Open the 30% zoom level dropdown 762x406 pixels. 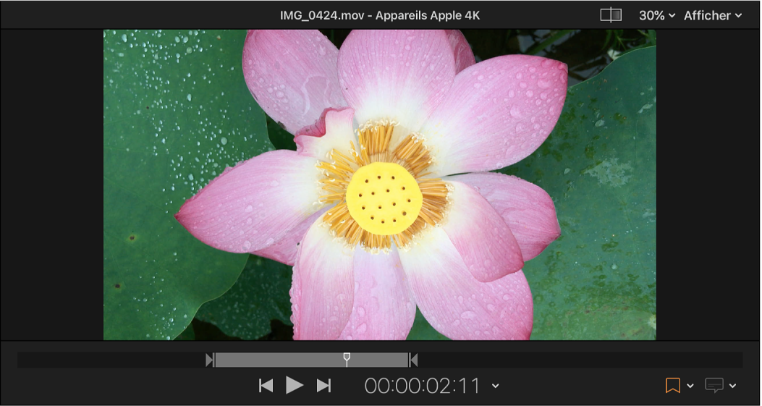(657, 15)
